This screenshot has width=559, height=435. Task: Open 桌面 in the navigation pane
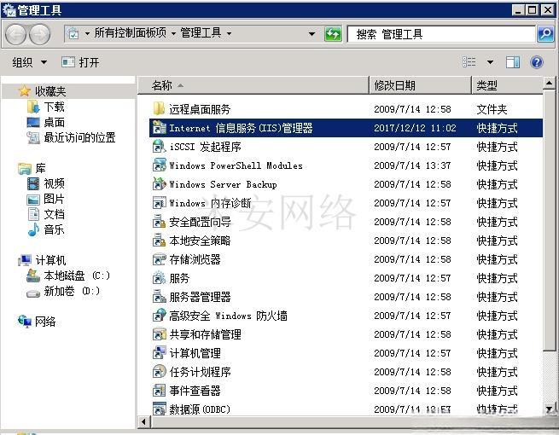[54, 122]
